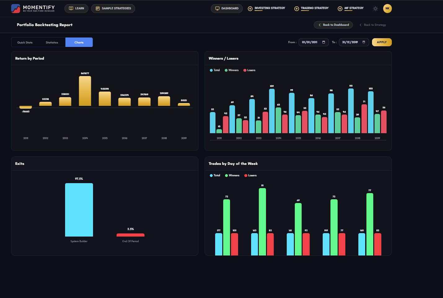Click the Back to Dashboard button
Image resolution: width=443 pixels, height=298 pixels.
point(333,25)
